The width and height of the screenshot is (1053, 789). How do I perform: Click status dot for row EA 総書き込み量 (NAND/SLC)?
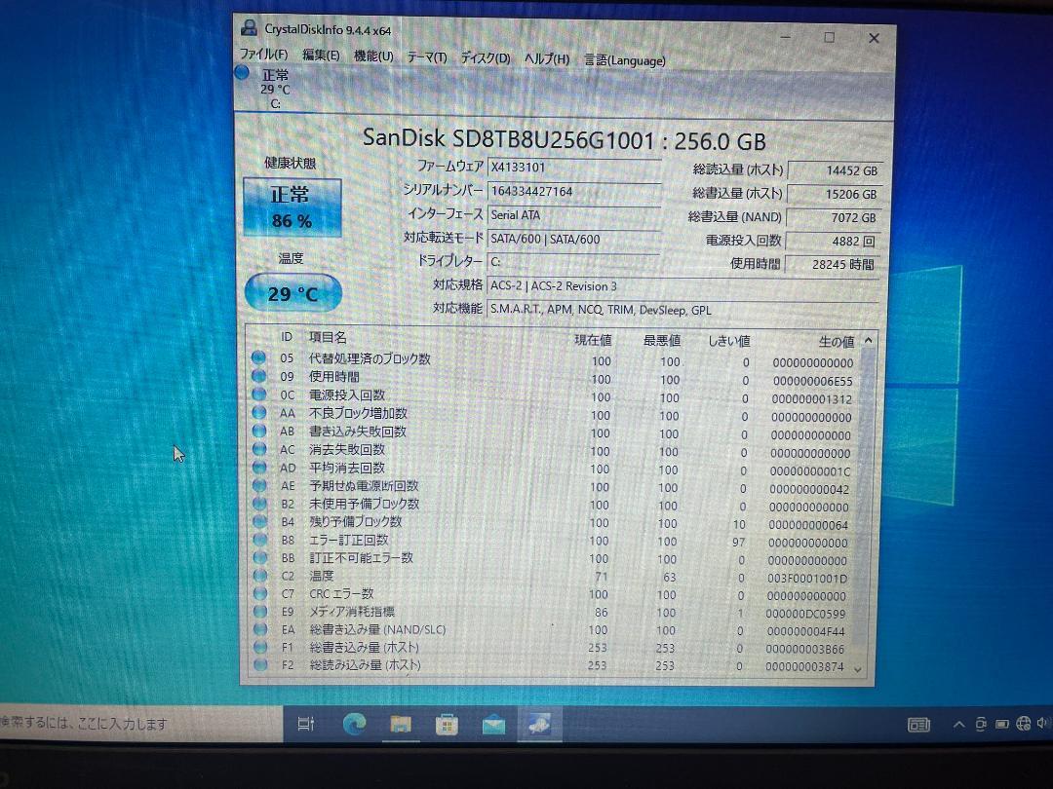coord(260,629)
